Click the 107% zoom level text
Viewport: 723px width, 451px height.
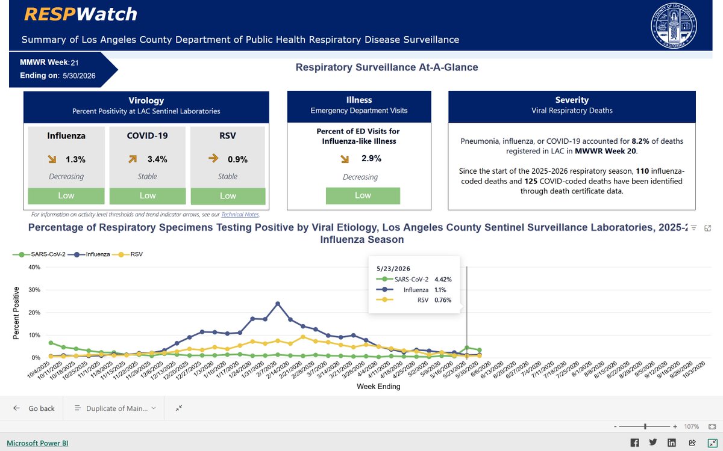pos(691,426)
